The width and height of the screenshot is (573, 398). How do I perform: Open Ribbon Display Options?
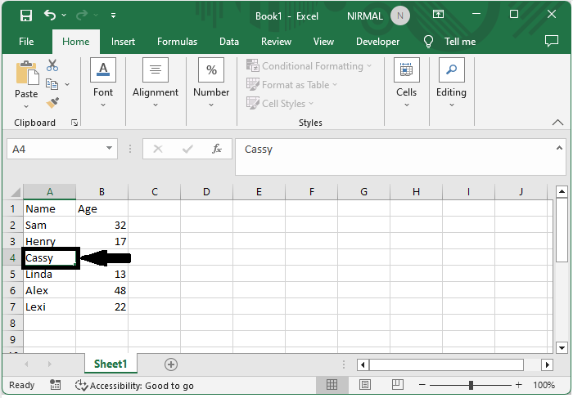tap(438, 14)
